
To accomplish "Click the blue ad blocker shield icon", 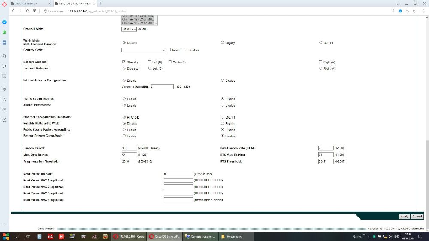I will [400, 11].
